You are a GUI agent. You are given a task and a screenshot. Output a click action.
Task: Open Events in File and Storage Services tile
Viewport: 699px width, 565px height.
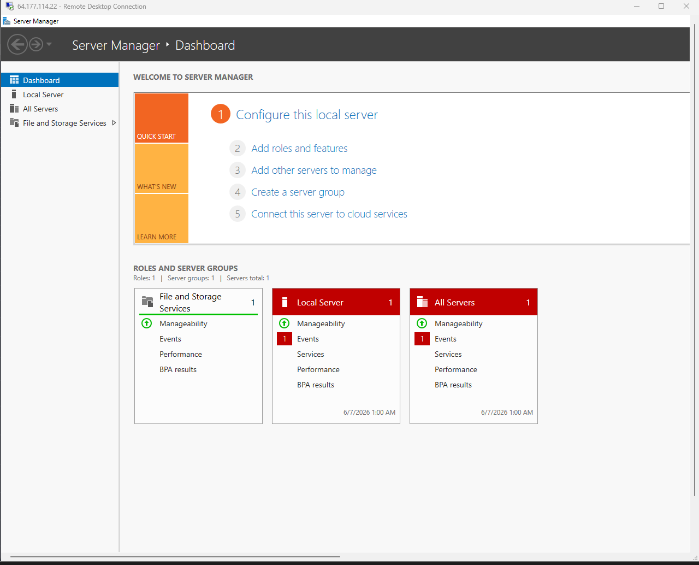(x=170, y=339)
